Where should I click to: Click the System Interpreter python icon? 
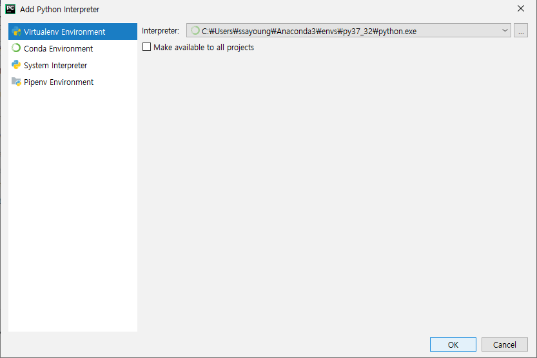pyautogui.click(x=16, y=64)
